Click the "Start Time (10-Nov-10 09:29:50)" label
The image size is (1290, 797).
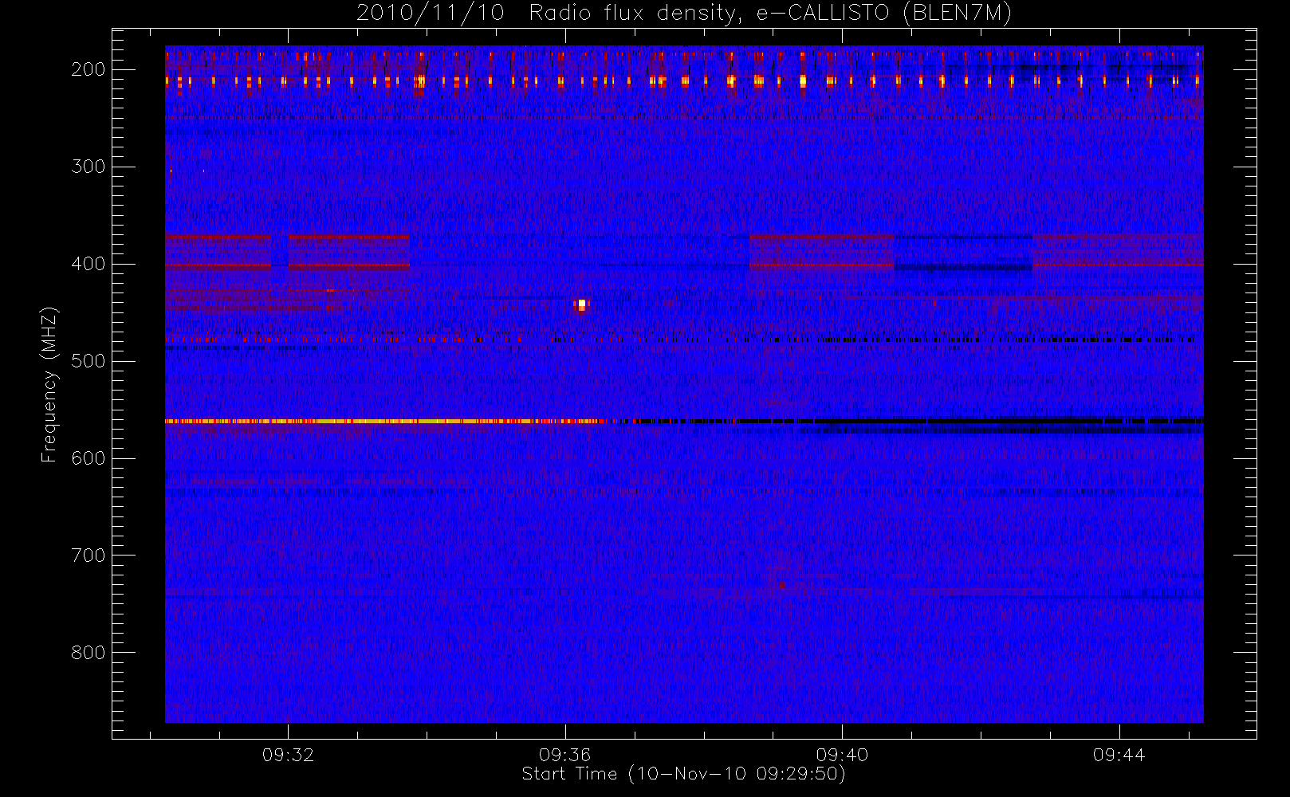(683, 774)
